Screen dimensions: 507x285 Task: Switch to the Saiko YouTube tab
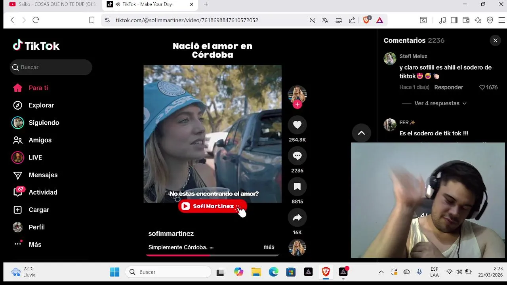click(52, 4)
